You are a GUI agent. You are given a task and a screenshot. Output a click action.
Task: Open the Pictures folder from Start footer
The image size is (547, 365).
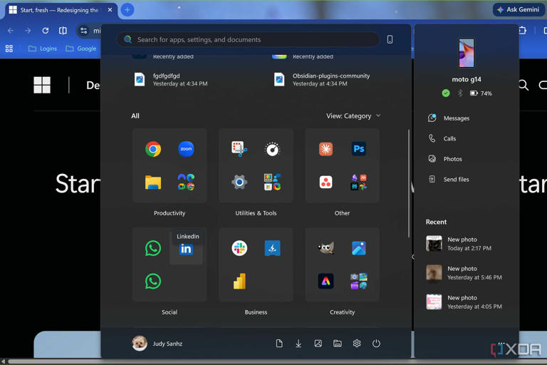318,344
